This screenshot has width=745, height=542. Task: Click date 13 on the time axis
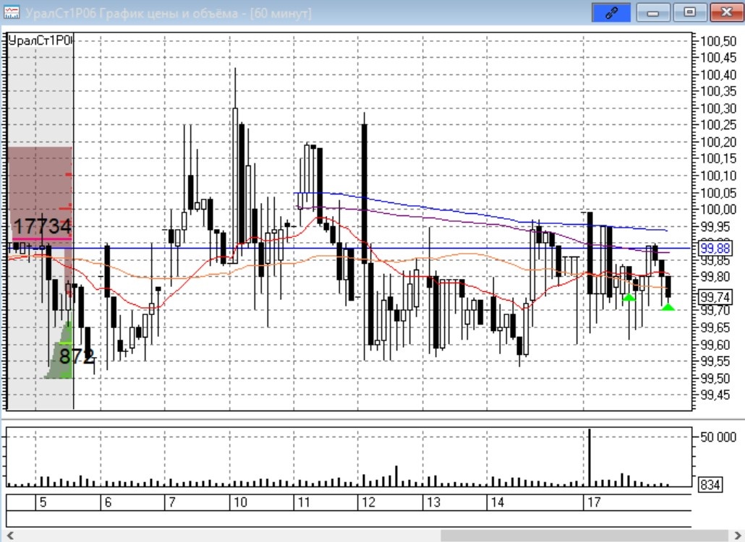coord(433,502)
